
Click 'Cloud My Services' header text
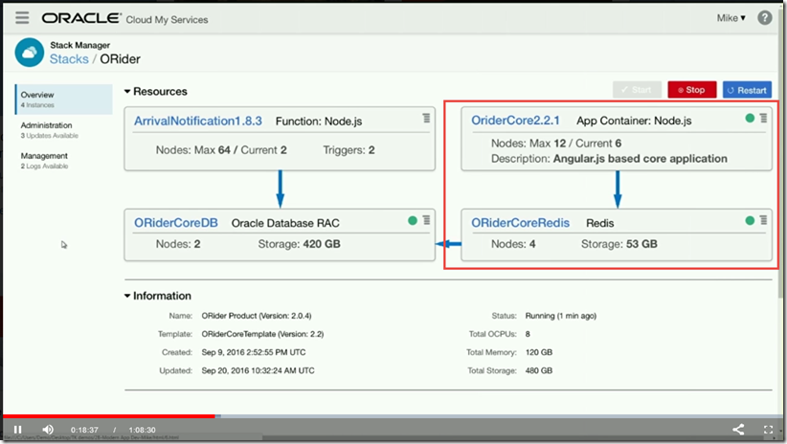[167, 19]
